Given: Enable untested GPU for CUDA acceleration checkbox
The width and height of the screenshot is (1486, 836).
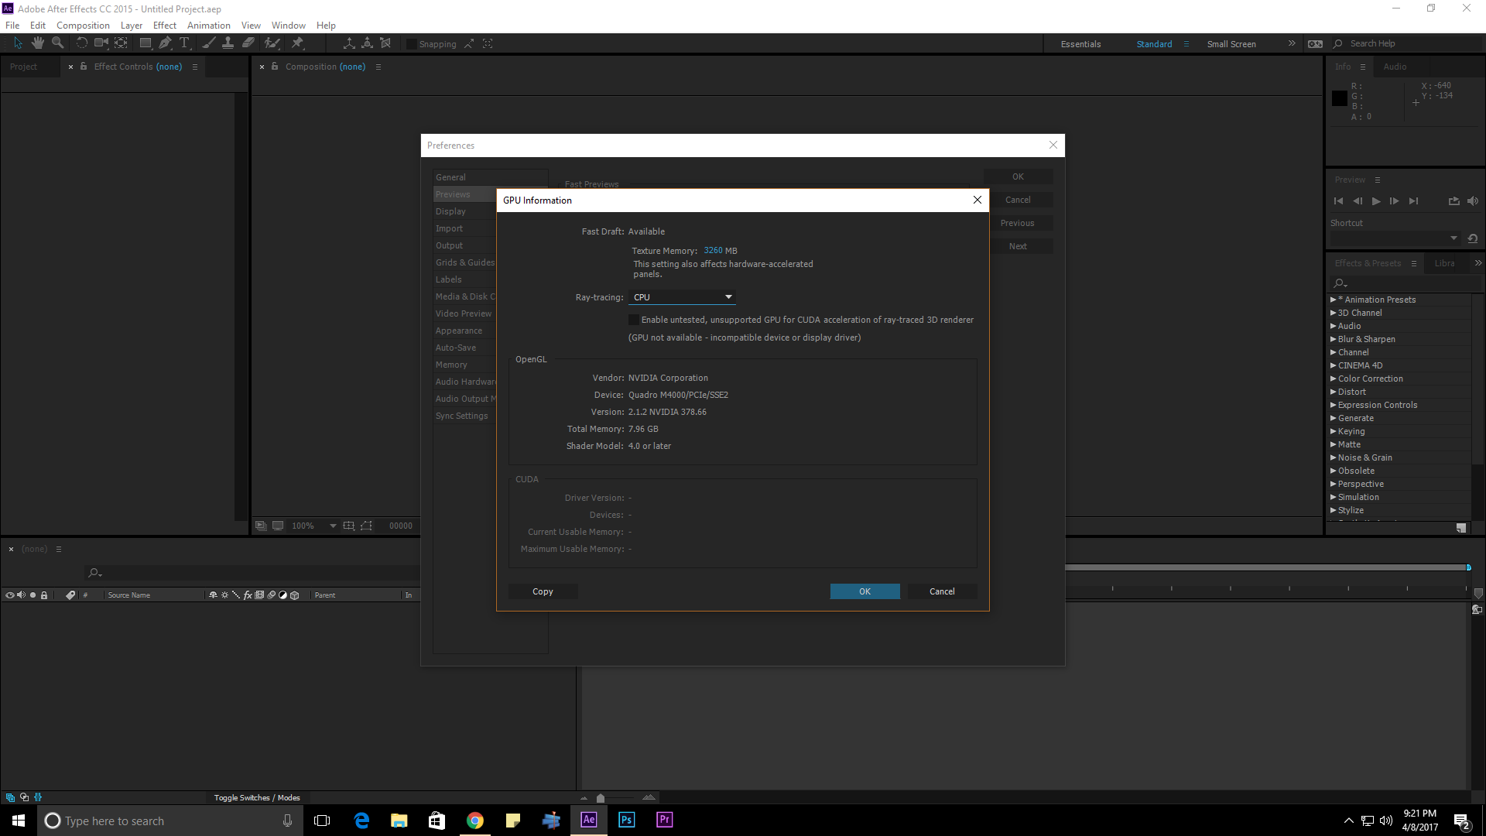Looking at the screenshot, I should [634, 320].
